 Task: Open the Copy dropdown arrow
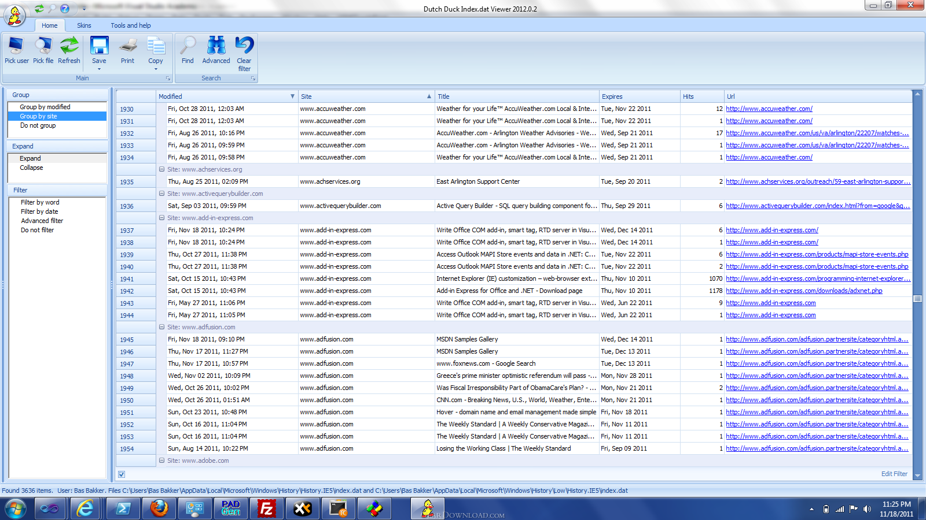pos(156,69)
